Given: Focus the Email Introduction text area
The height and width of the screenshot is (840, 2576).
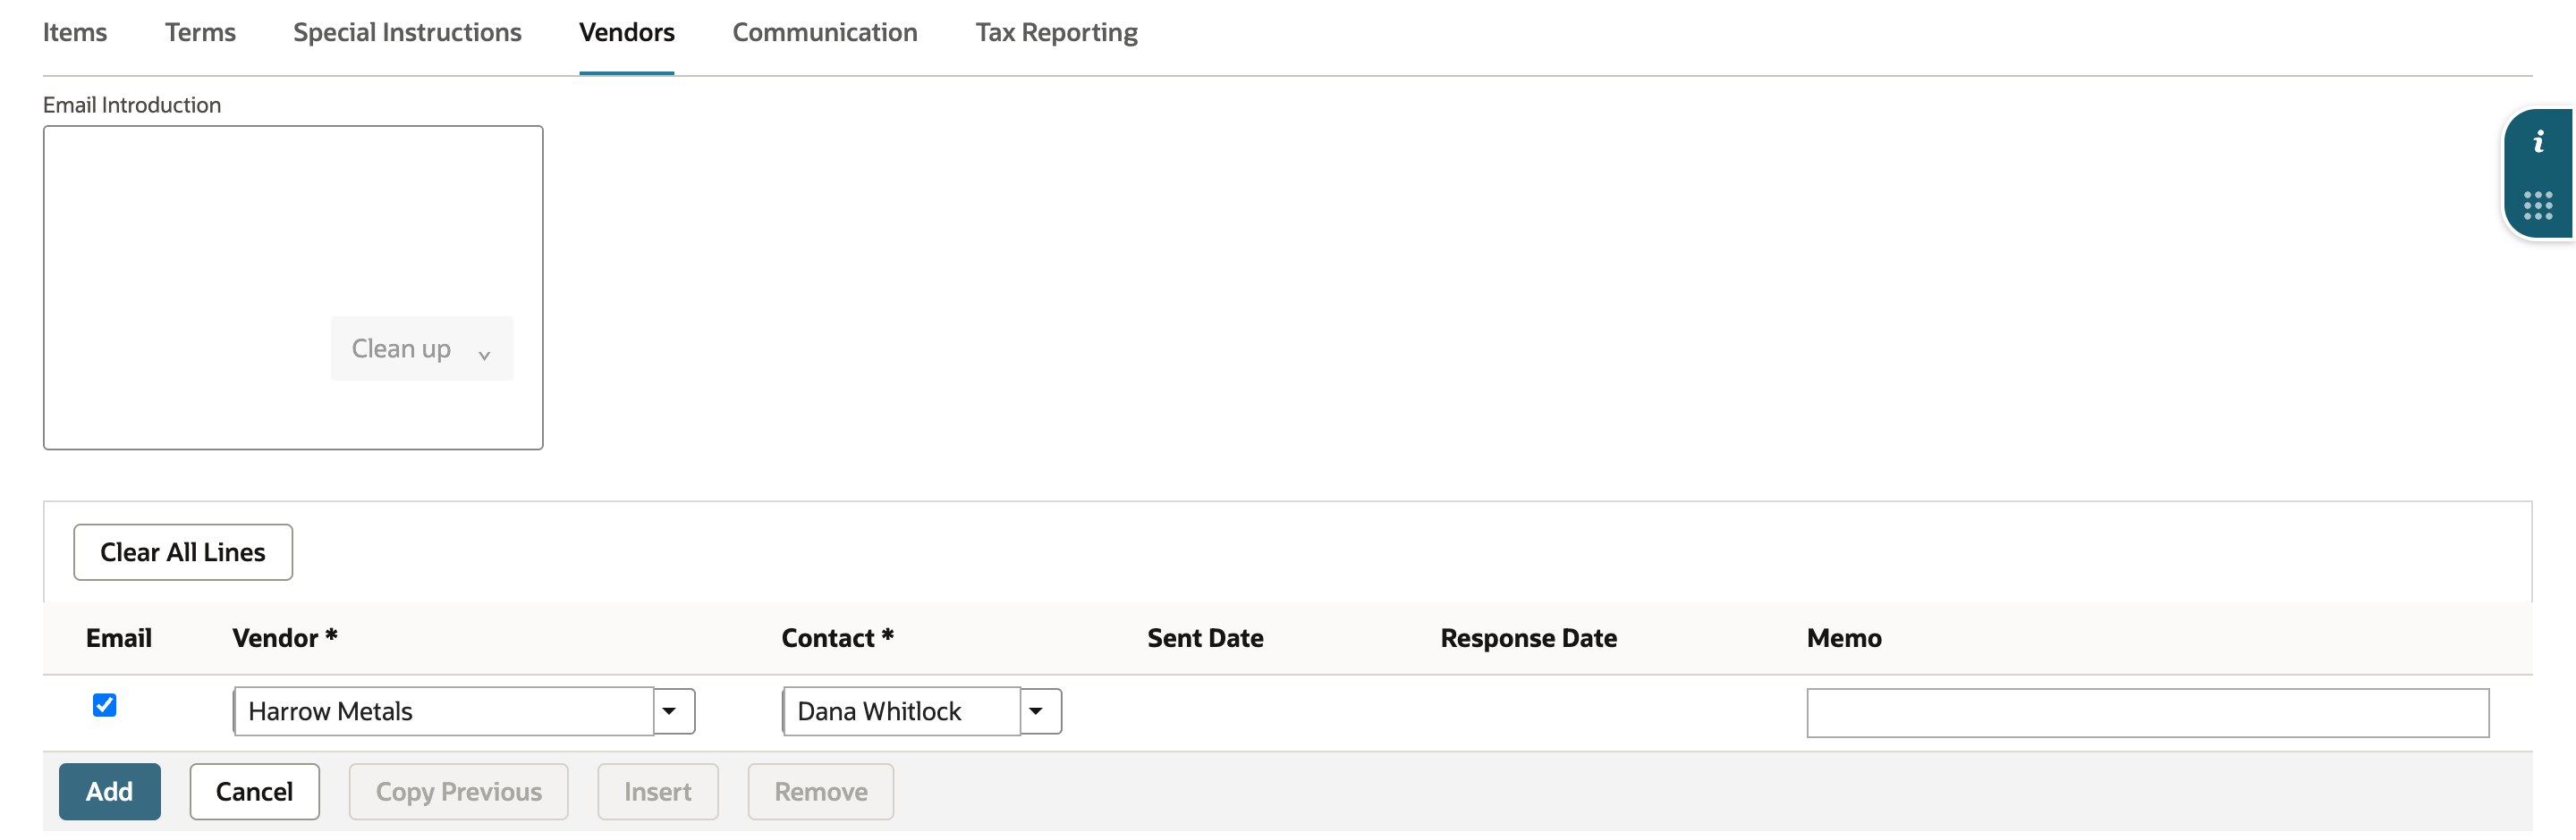Looking at the screenshot, I should pyautogui.click(x=293, y=288).
